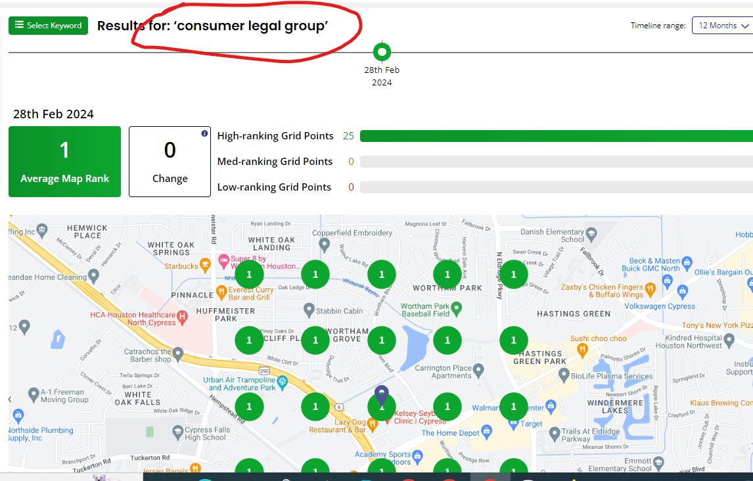Select grid point directly under blue pin

tap(382, 407)
